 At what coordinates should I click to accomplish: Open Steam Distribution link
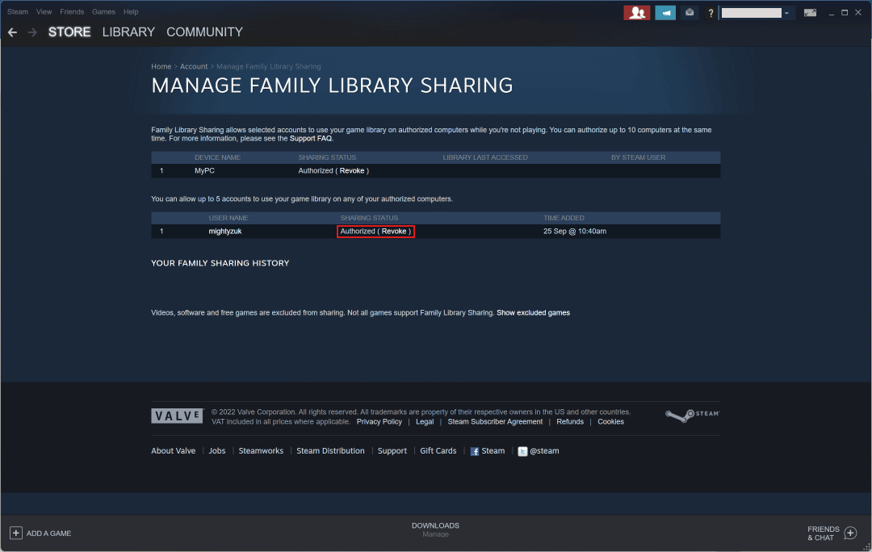(x=330, y=451)
